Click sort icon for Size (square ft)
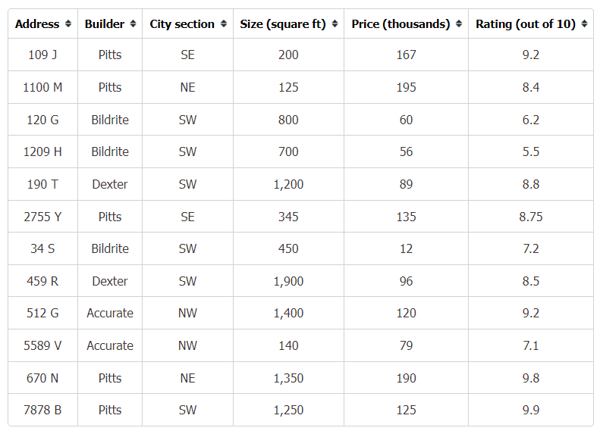This screenshot has width=600, height=431. pos(335,23)
